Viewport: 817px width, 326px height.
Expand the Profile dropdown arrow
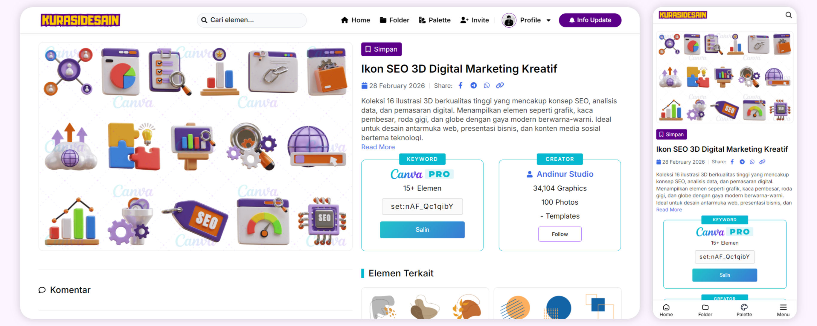548,20
